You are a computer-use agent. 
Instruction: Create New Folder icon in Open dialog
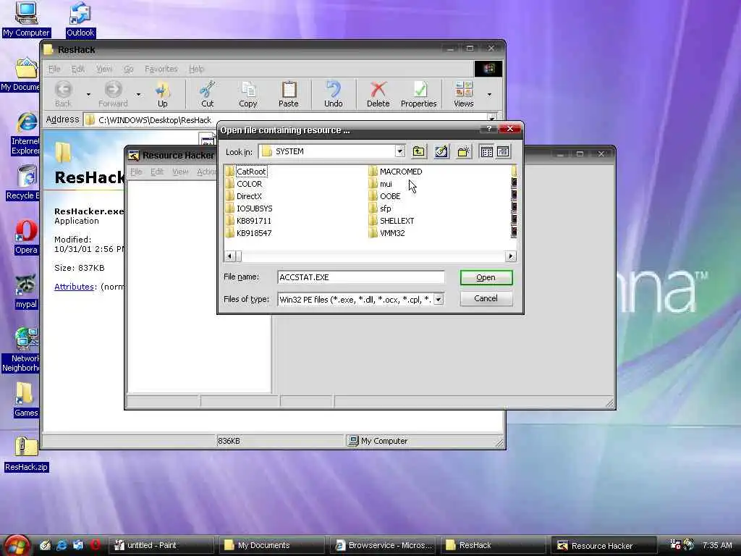click(x=464, y=151)
